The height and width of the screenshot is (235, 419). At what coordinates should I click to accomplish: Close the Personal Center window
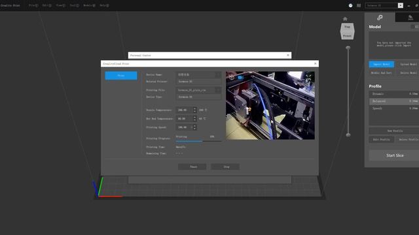tap(288, 55)
